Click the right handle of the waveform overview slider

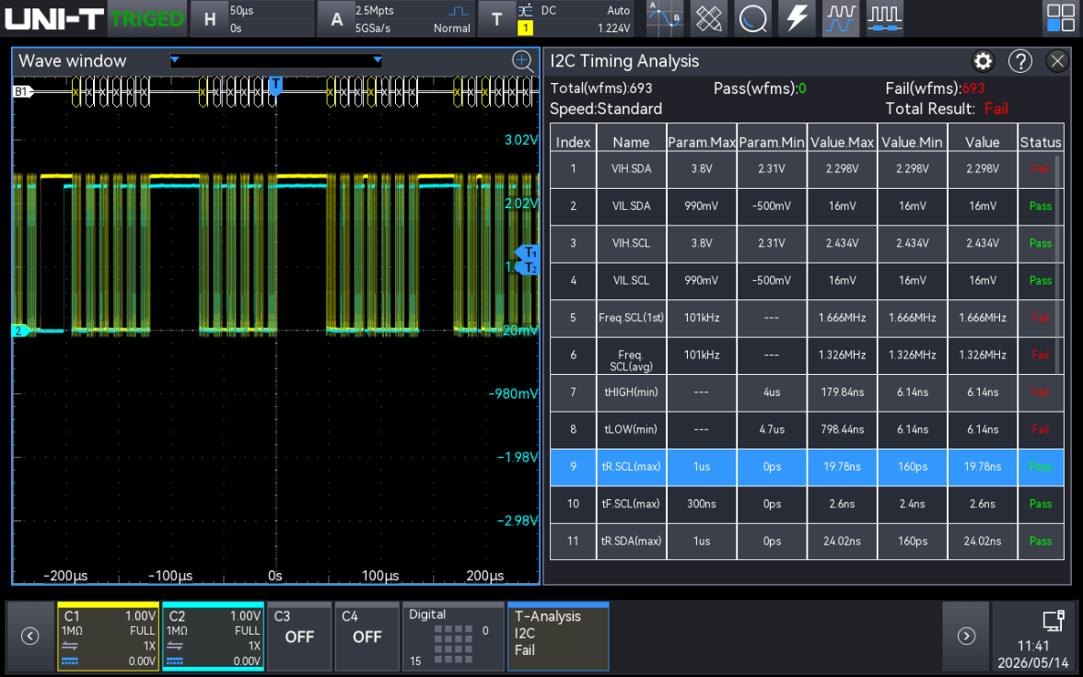(378, 60)
